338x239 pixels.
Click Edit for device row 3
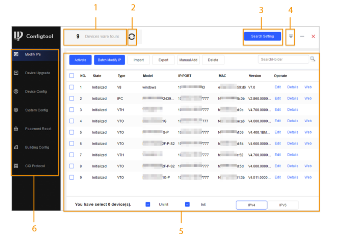coord(277,110)
